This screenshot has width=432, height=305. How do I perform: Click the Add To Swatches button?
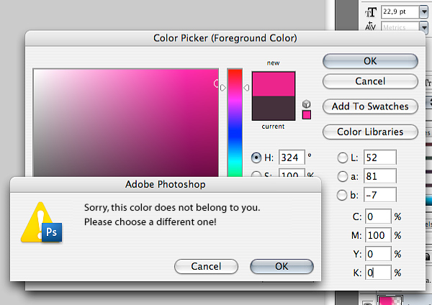(x=370, y=106)
